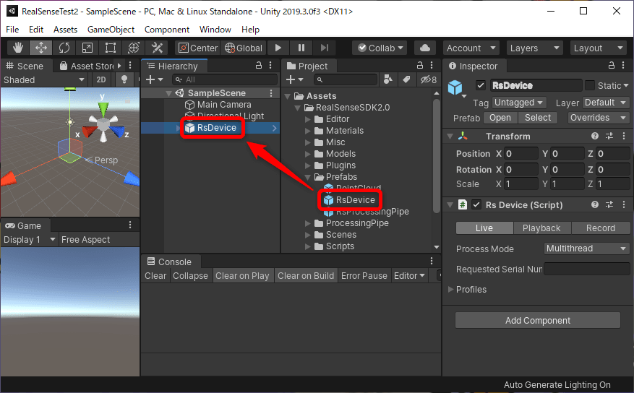This screenshot has width=634, height=393.
Task: Open the Tag Untagged dropdown
Action: click(x=519, y=103)
